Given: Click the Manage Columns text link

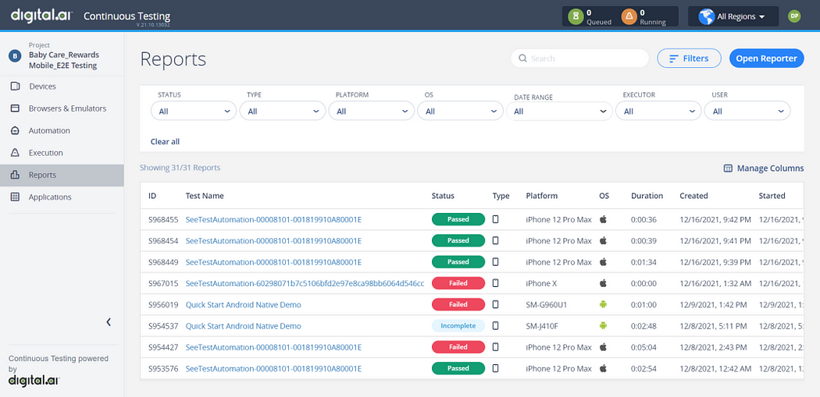Looking at the screenshot, I should coord(770,168).
